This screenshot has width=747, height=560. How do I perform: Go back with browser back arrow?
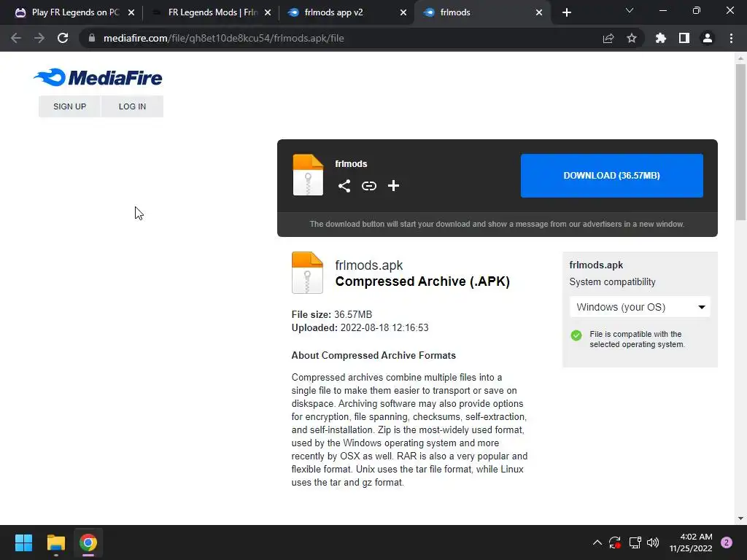(16, 38)
